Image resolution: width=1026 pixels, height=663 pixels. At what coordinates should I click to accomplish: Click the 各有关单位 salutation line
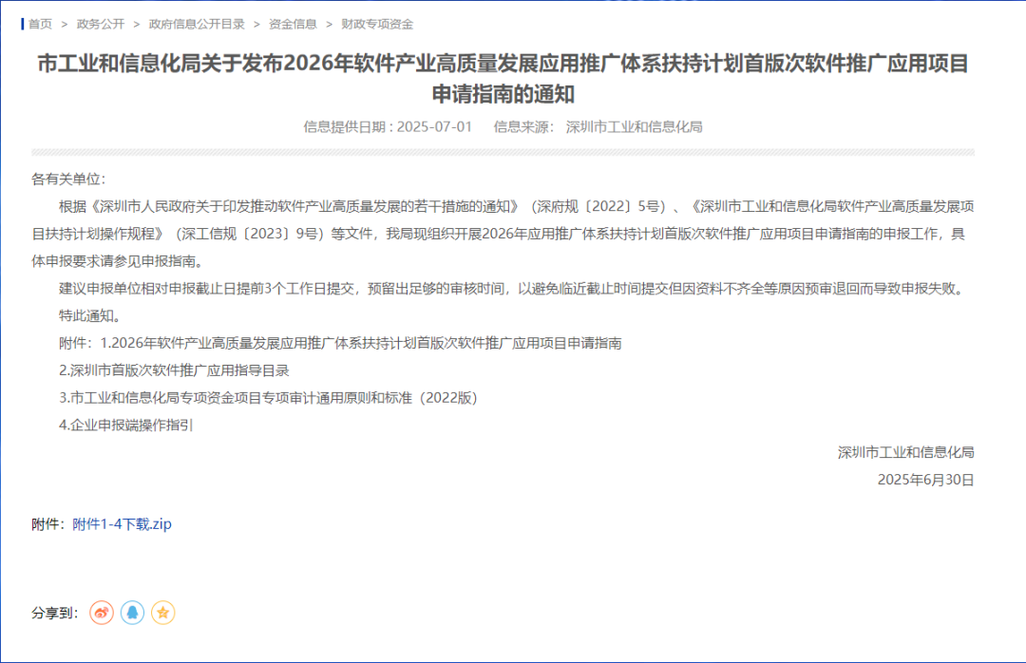(x=69, y=179)
